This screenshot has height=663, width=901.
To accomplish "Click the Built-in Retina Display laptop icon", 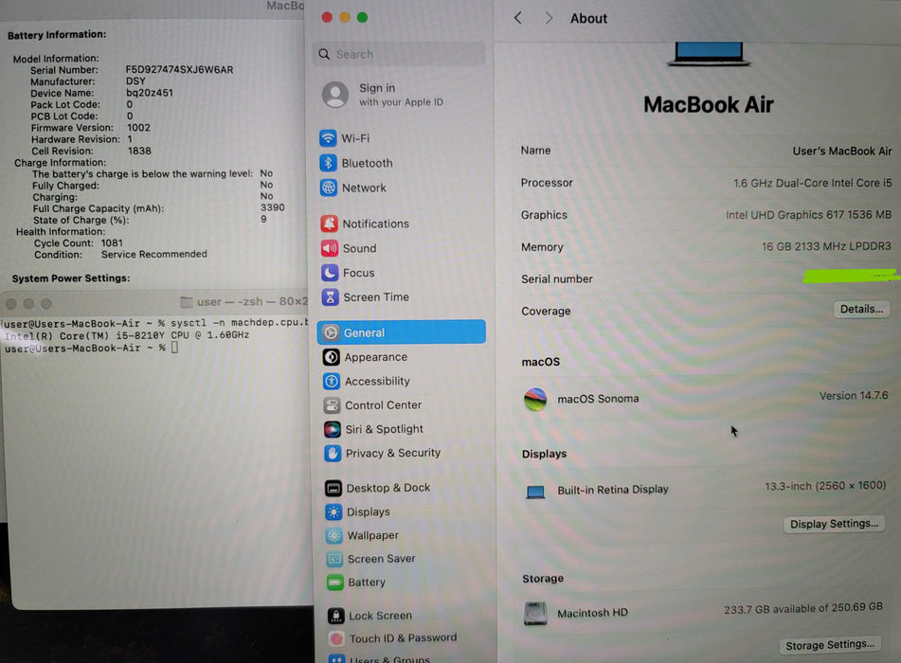I will click(x=535, y=492).
